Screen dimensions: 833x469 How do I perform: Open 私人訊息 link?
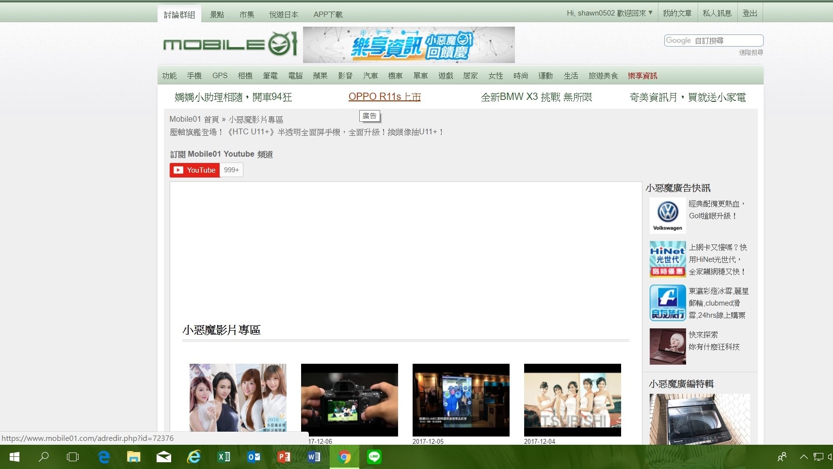click(x=717, y=13)
